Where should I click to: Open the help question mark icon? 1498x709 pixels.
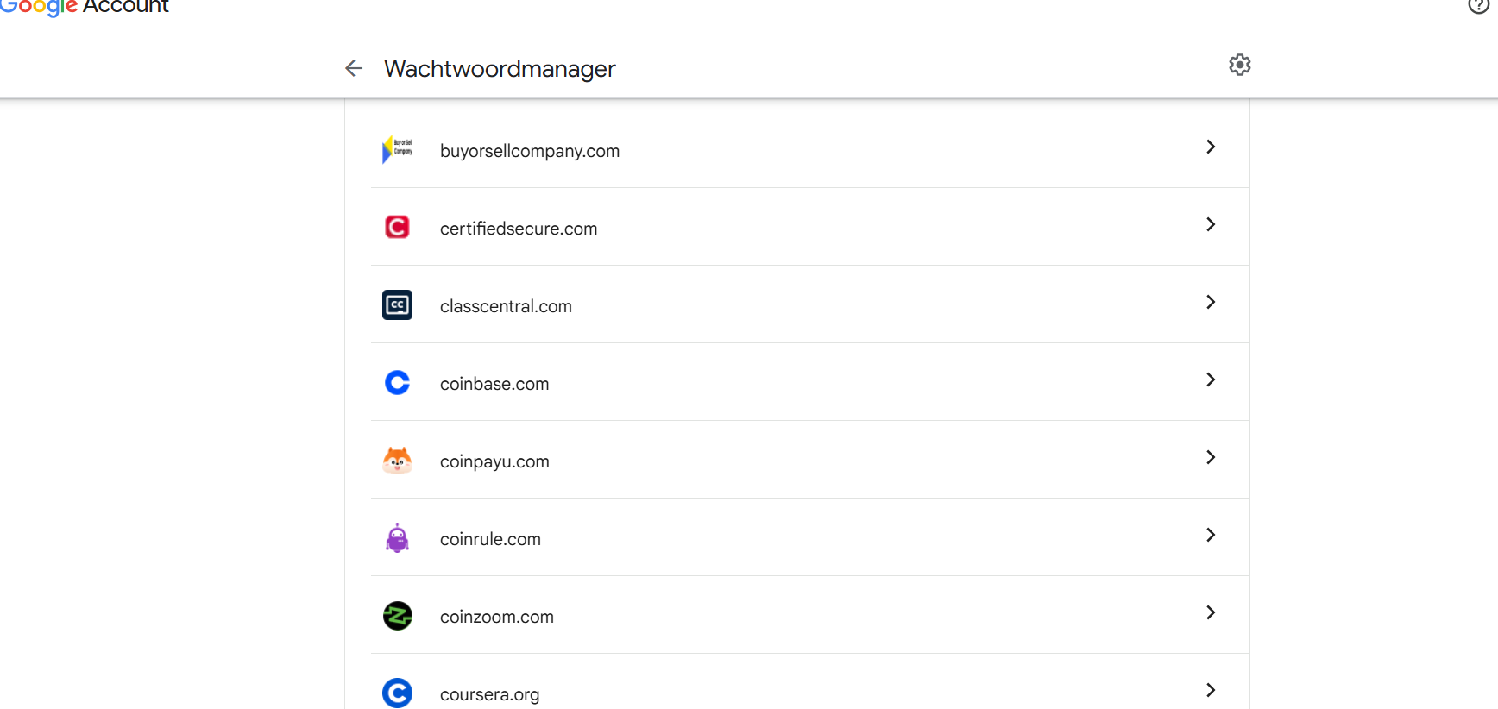1477,6
